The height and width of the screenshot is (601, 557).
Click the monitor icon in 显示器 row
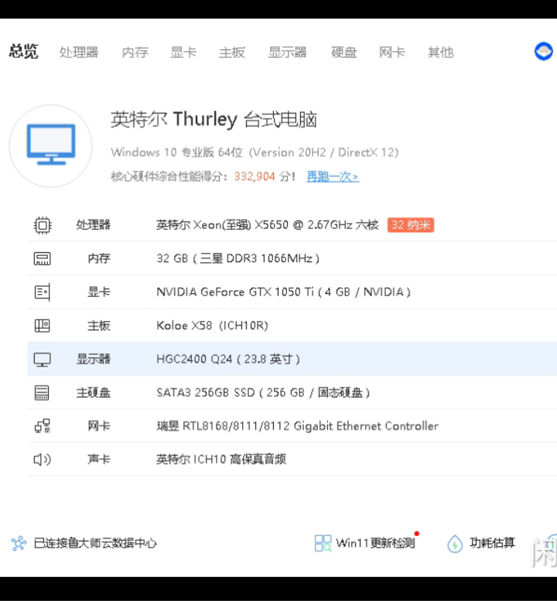[43, 360]
